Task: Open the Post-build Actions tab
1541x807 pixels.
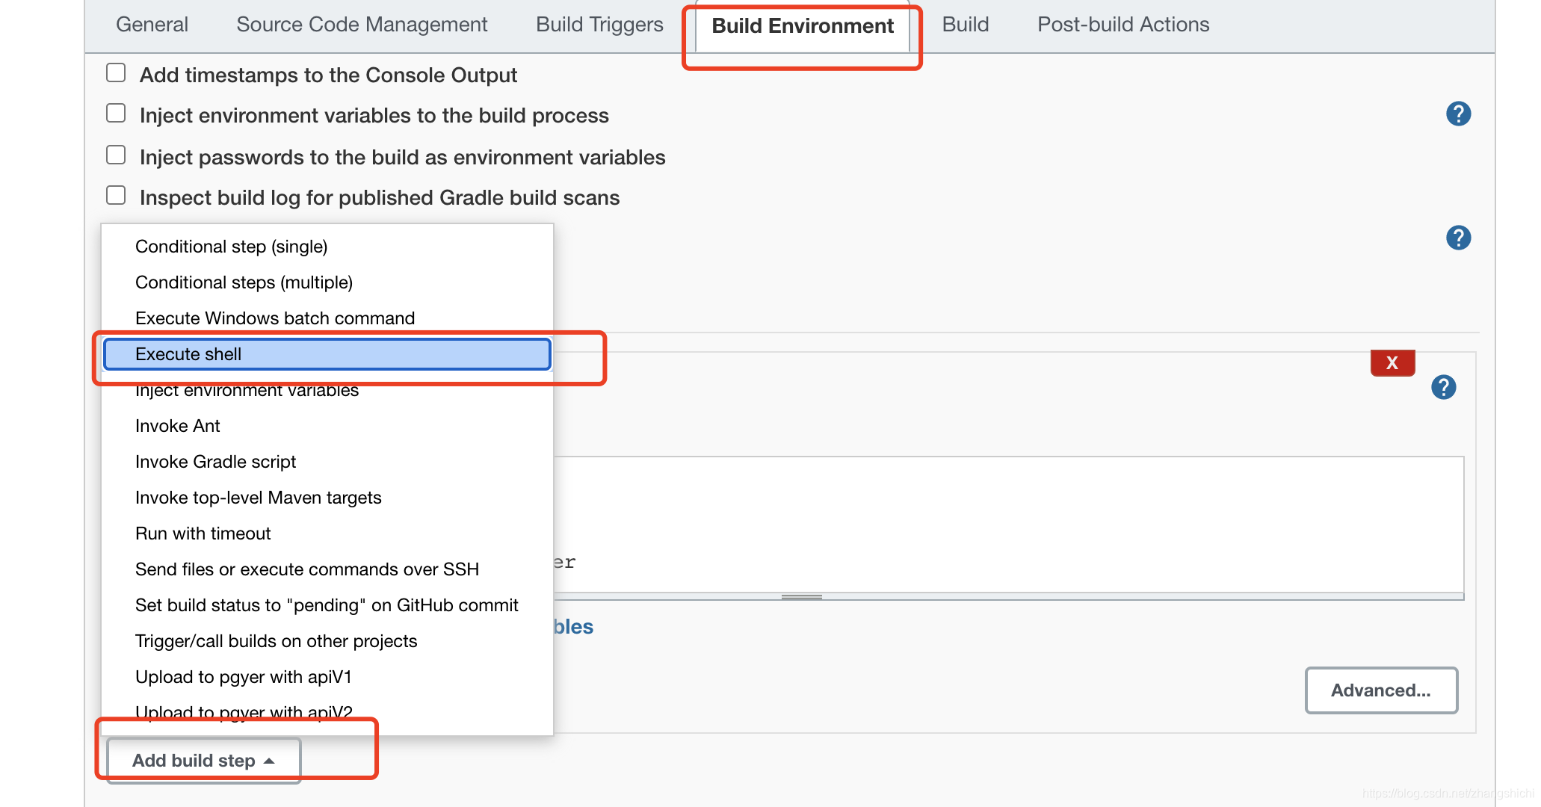Action: click(x=1122, y=25)
